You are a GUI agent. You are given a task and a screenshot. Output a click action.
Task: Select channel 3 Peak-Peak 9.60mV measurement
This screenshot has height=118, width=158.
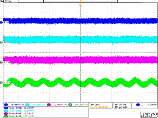(19, 113)
